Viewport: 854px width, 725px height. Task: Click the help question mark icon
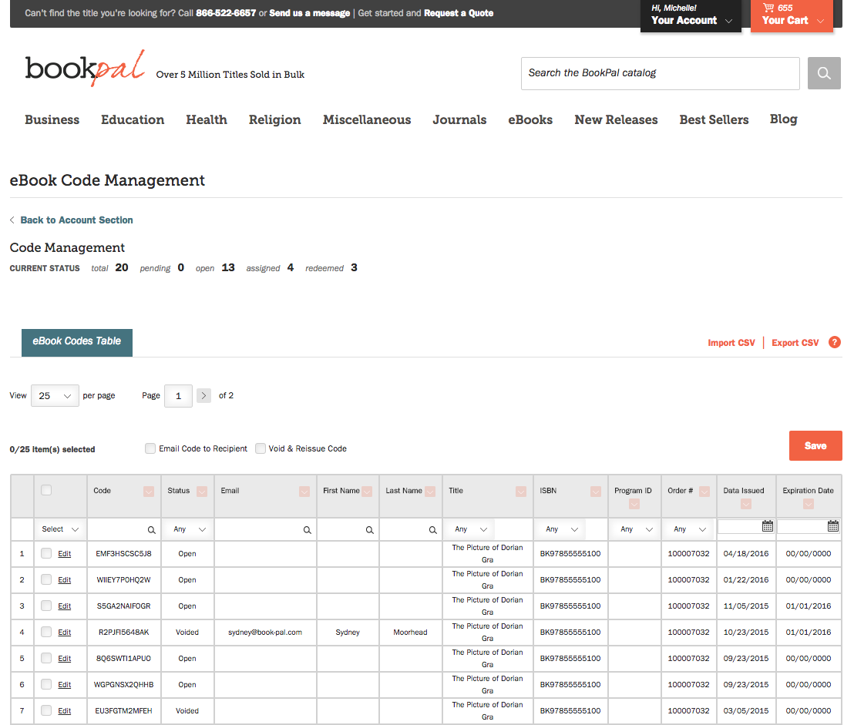click(x=834, y=342)
